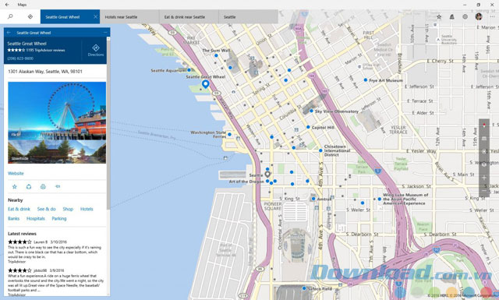Image resolution: width=499 pixels, height=300 pixels.
Task: Open the Favorites star in top-right toolbar
Action: tap(439, 16)
